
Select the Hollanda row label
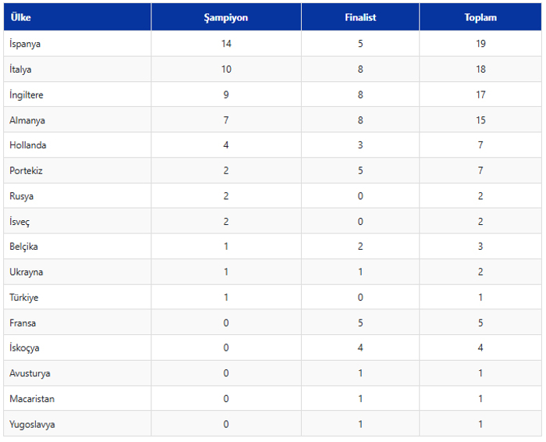point(28,145)
